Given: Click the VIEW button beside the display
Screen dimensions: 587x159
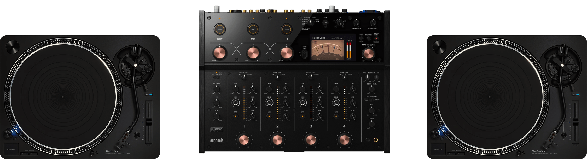Looking at the screenshot, I should (x=361, y=38).
